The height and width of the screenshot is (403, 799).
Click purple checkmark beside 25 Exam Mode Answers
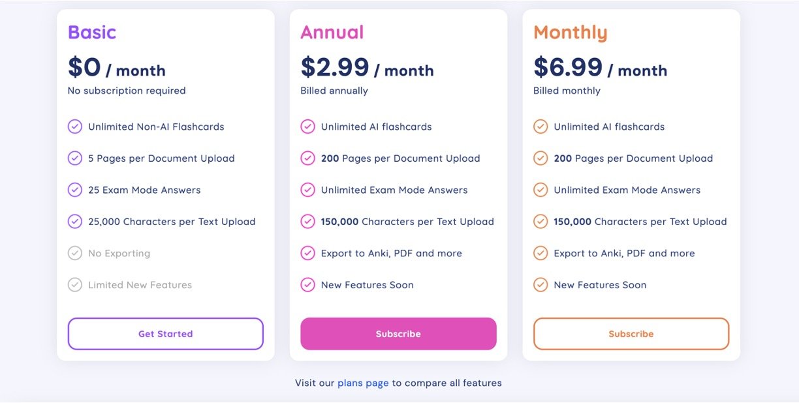tap(75, 190)
